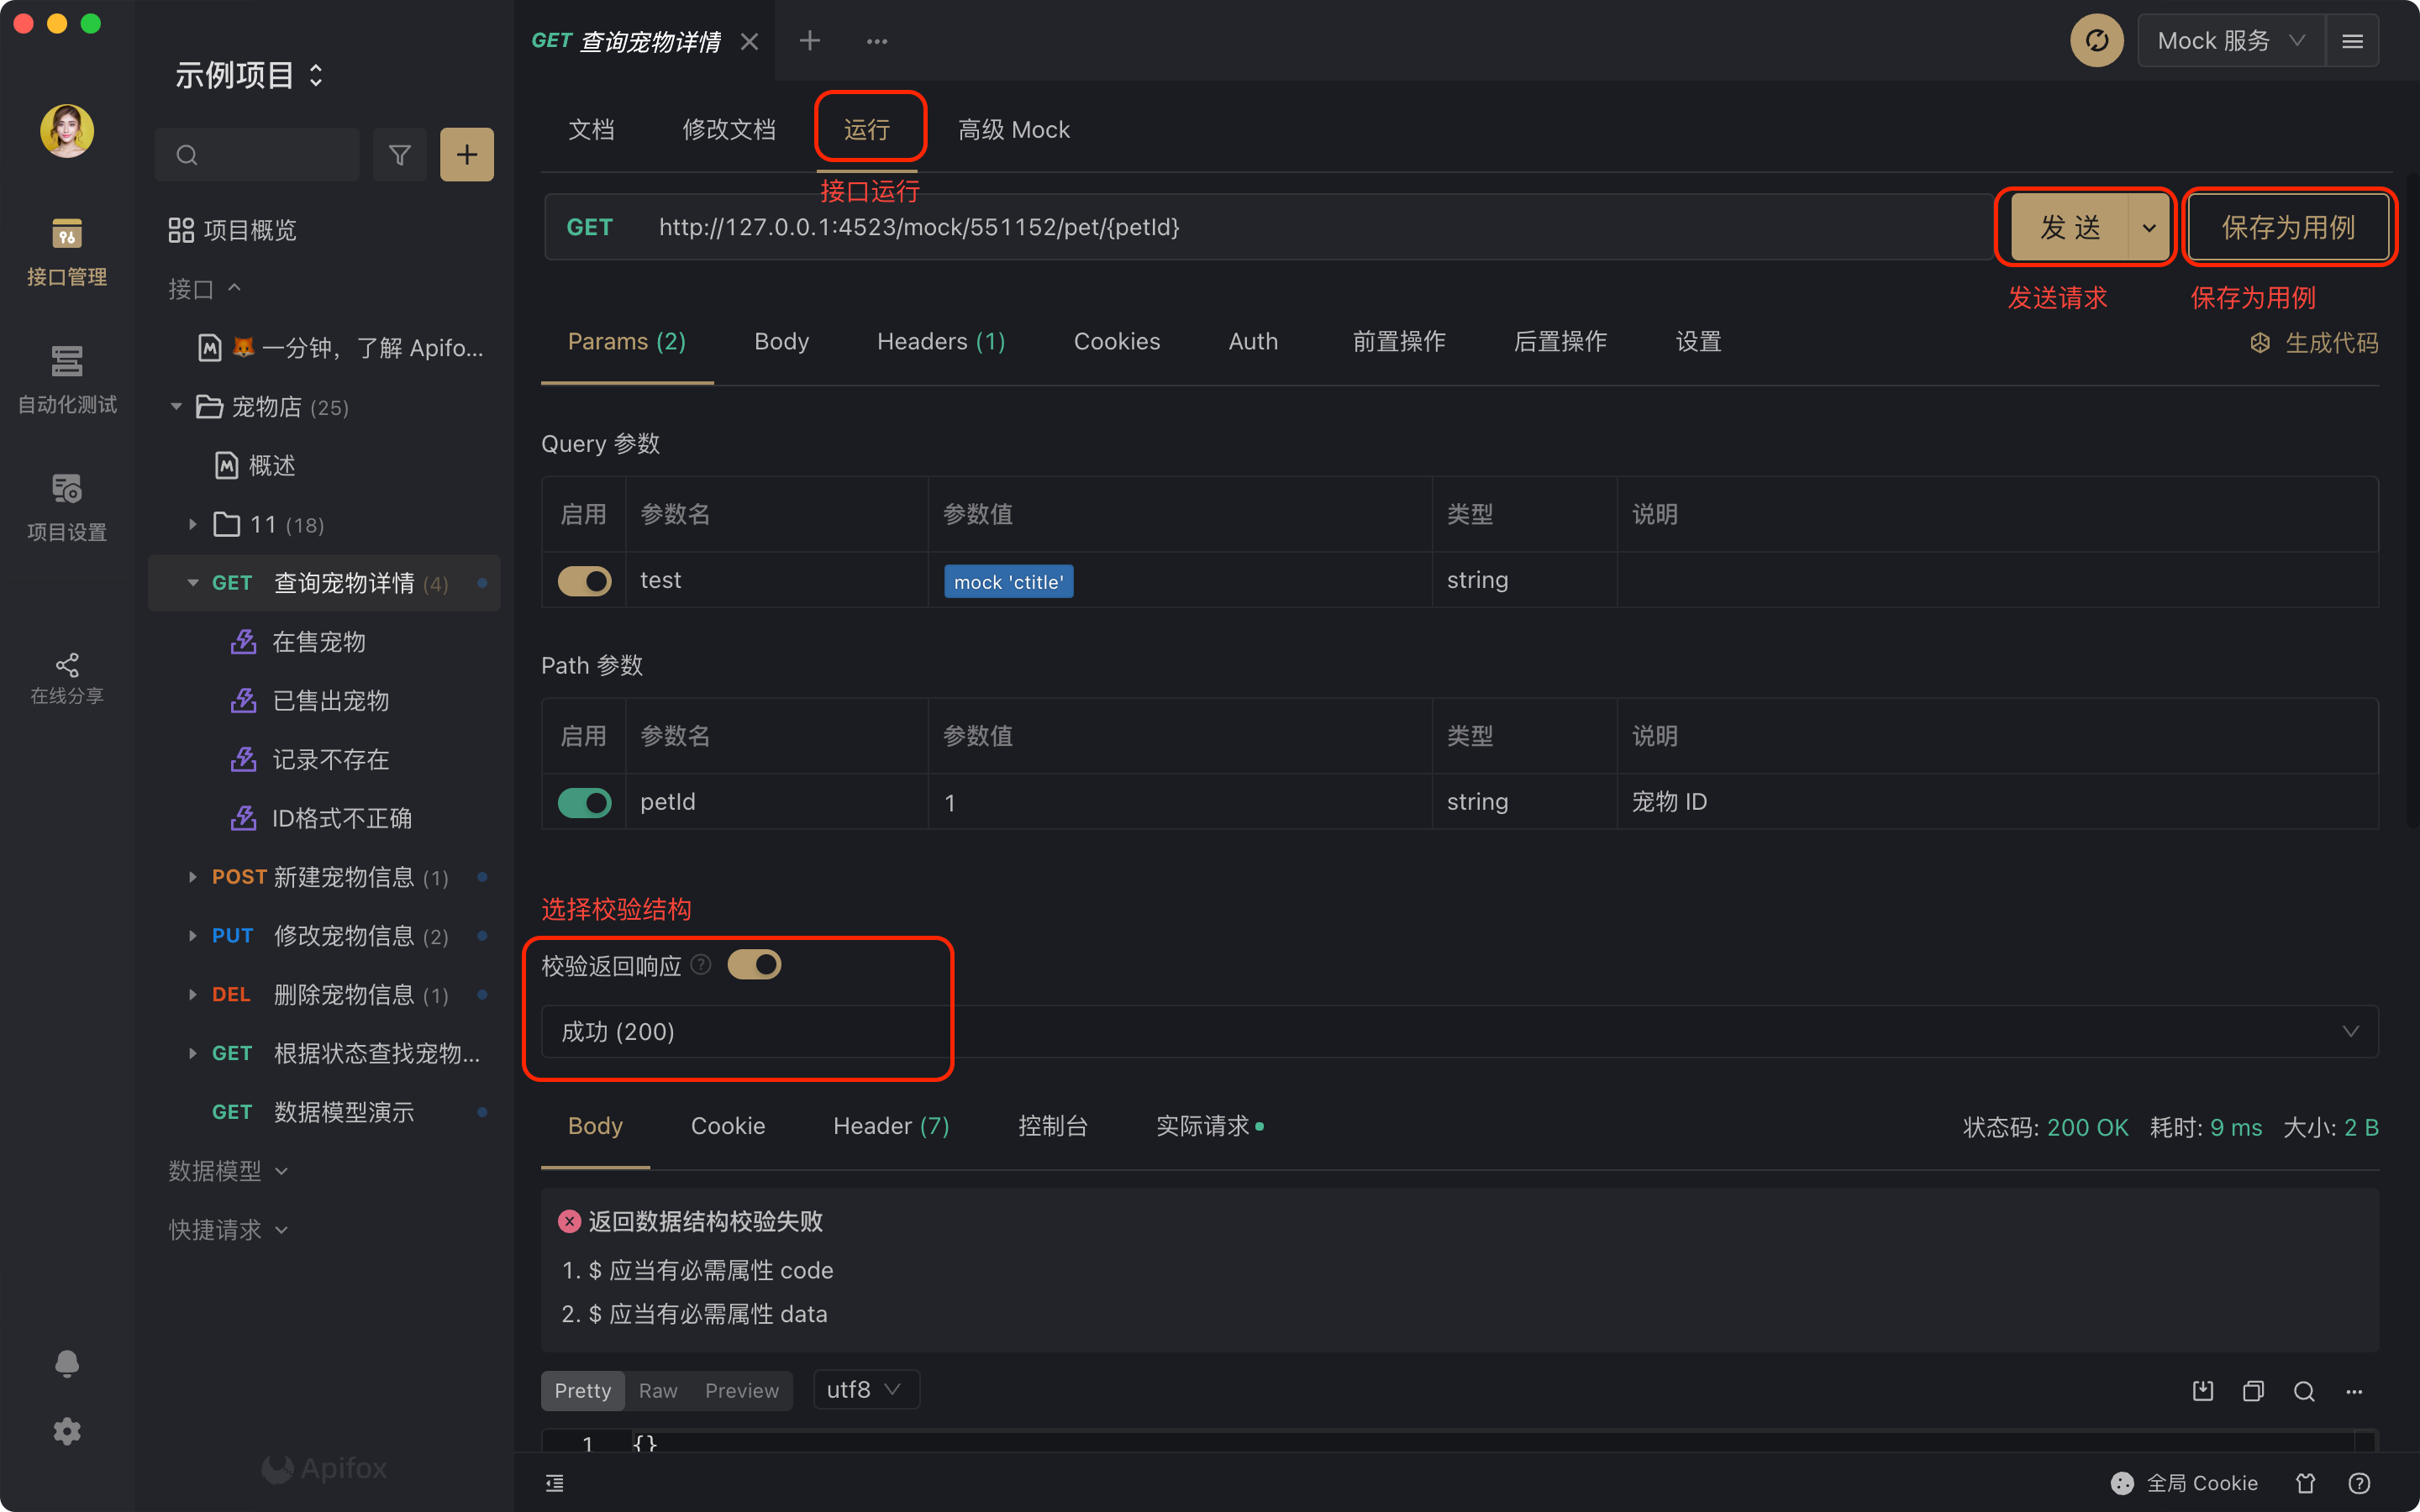The image size is (2420, 1512).
Task: Click the filter icon beside search box
Action: click(399, 155)
